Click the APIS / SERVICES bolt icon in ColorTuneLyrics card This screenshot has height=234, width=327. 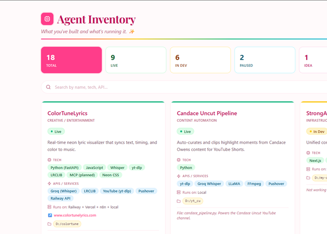click(49, 183)
